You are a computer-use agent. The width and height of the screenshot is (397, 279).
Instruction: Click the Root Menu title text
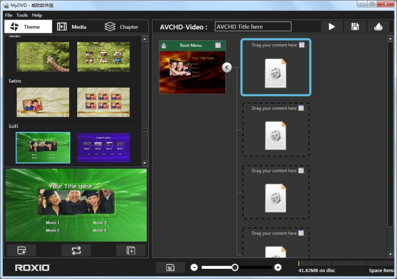pyautogui.click(x=191, y=45)
